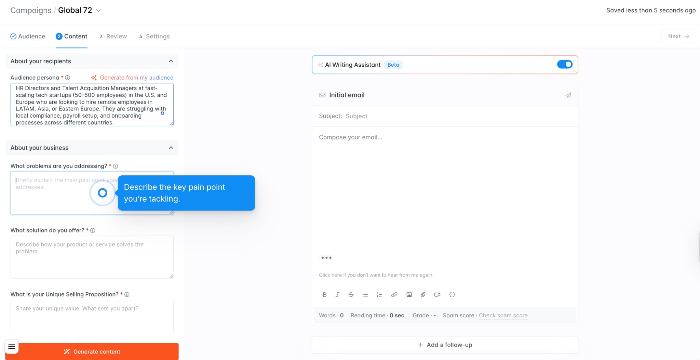Go to the Audience step
The width and height of the screenshot is (700, 360).
tap(28, 36)
